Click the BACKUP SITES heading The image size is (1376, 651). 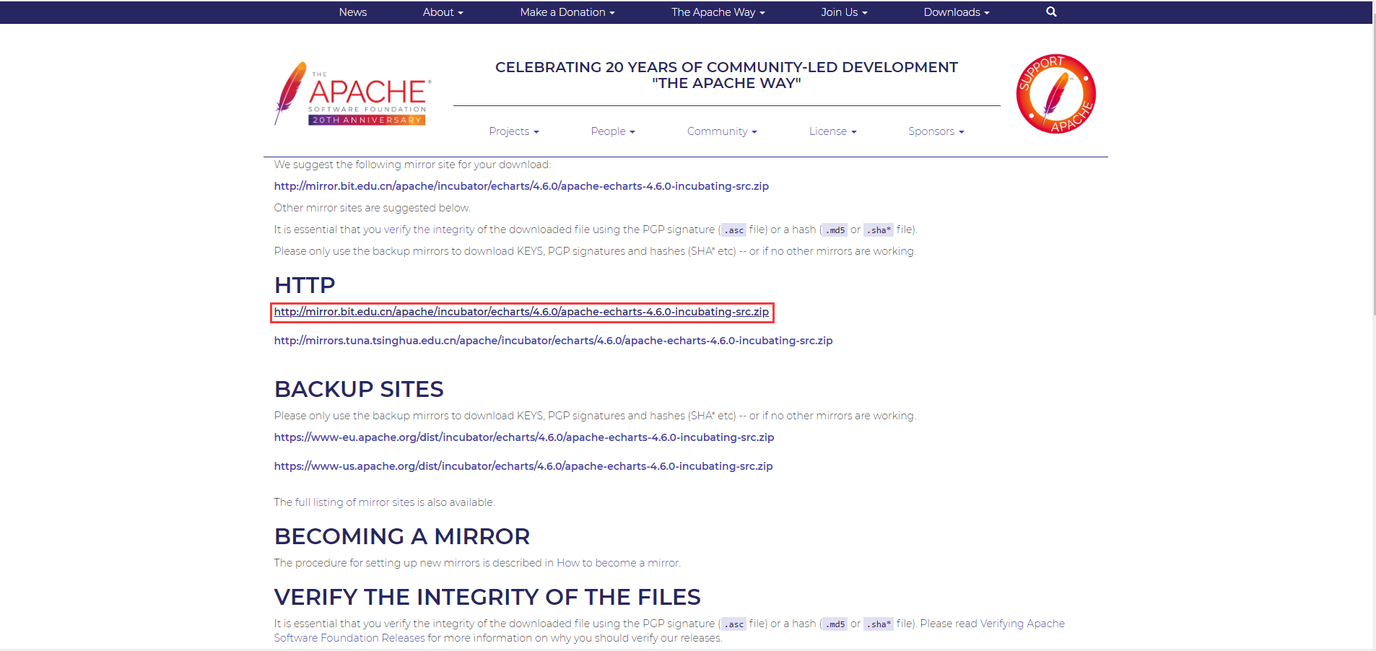[x=359, y=389]
